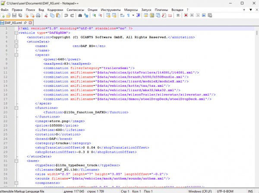
Task: Click Windows (CR LF) in status bar
Action: (x=200, y=191)
